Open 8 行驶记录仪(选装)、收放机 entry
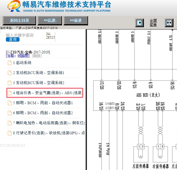The height and width of the screenshot is (170, 177). tap(49, 133)
